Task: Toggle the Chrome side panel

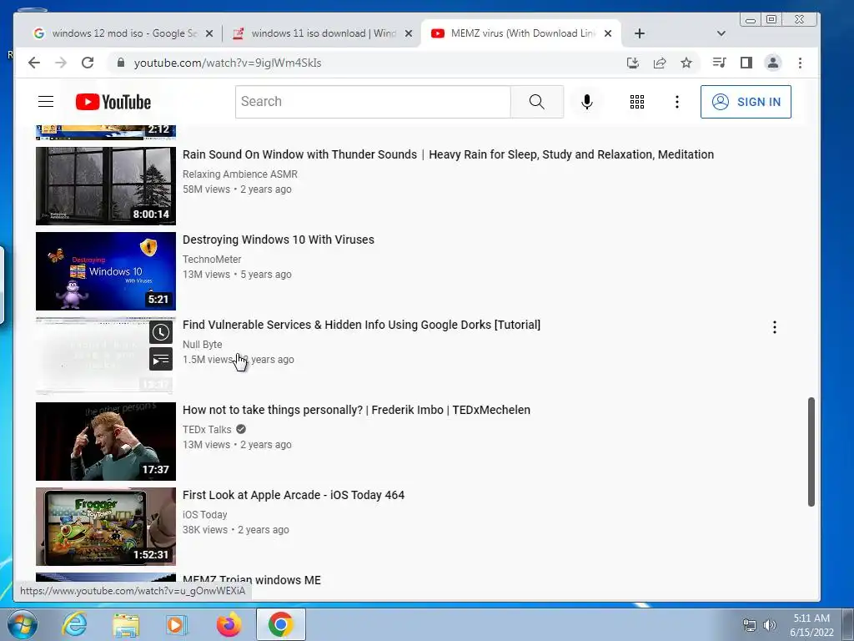Action: pos(746,63)
